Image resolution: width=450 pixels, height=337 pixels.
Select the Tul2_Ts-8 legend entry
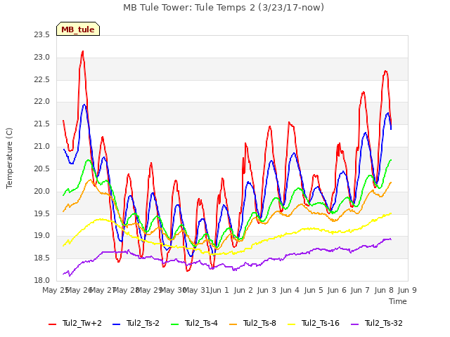point(252,323)
